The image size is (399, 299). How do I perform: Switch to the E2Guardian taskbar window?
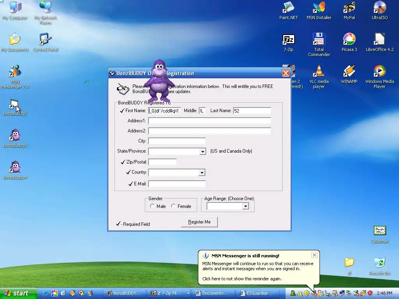(x=258, y=293)
